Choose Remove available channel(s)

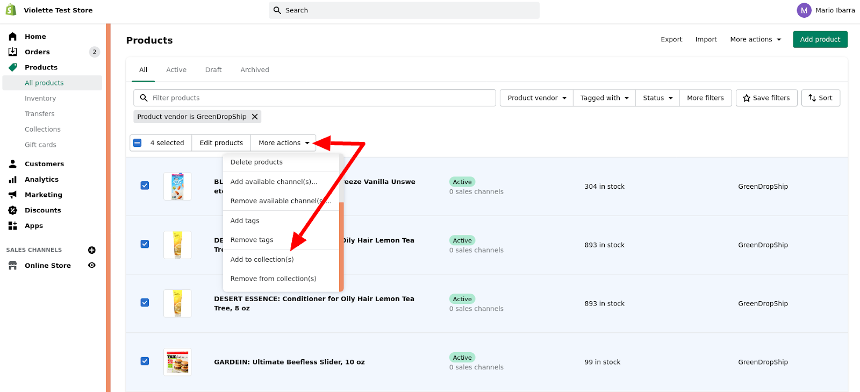click(x=281, y=201)
